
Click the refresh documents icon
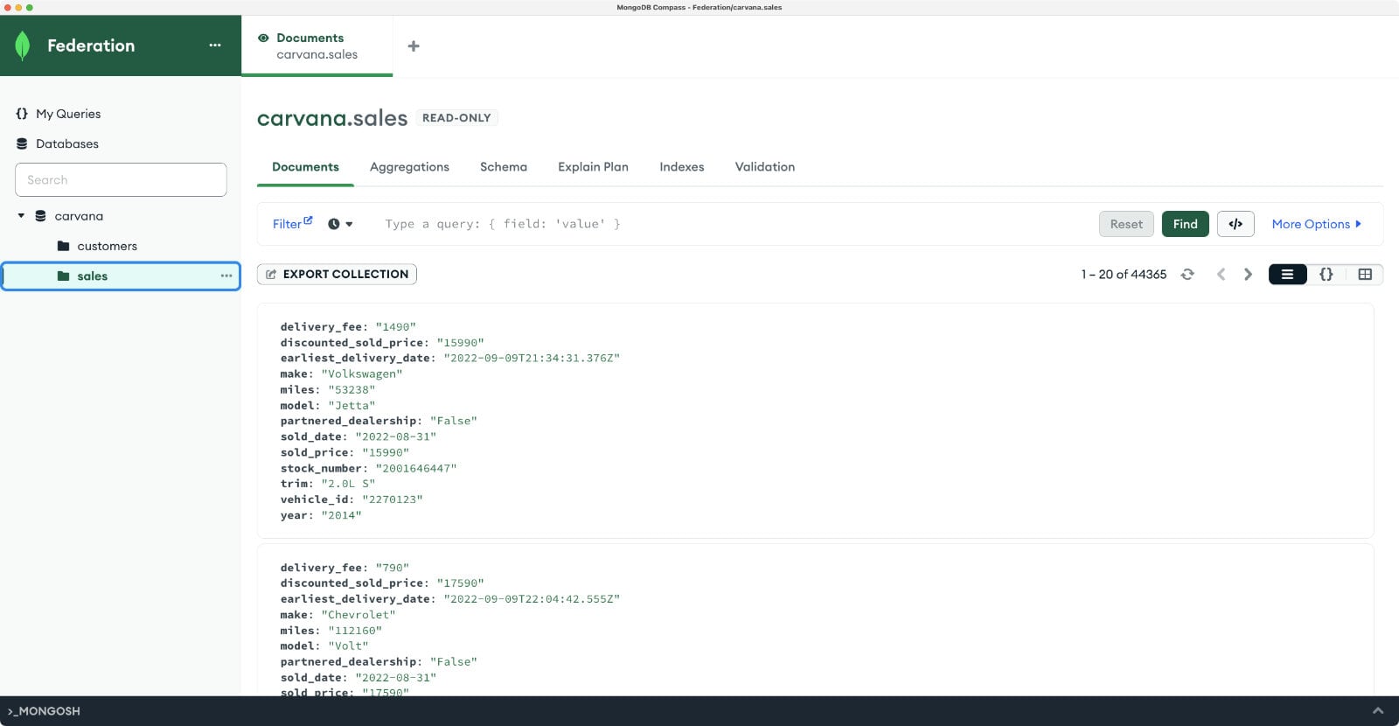pos(1187,275)
